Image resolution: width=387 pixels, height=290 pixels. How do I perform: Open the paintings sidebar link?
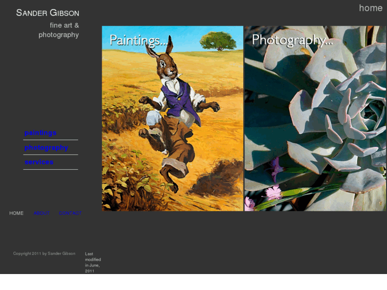click(40, 133)
